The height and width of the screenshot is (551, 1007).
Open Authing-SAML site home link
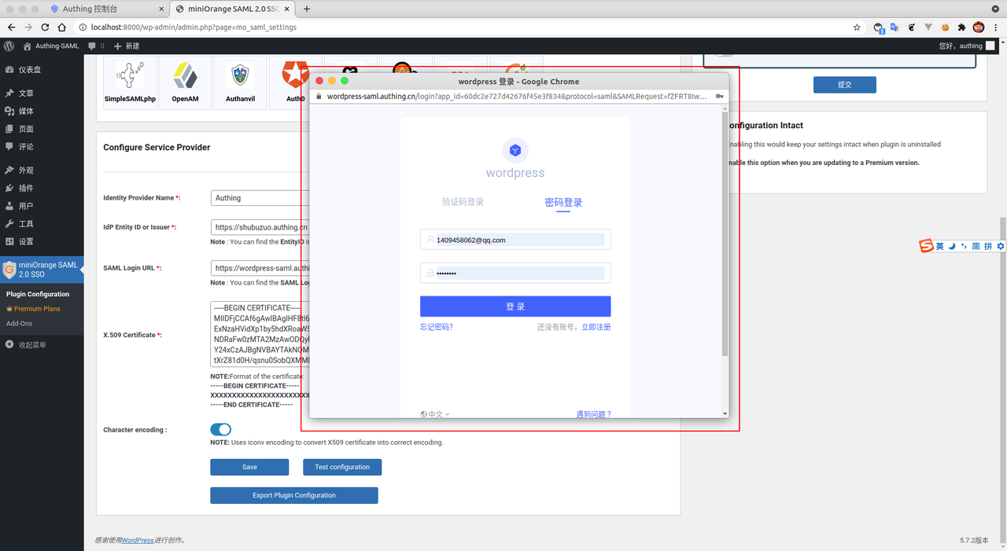(53, 46)
